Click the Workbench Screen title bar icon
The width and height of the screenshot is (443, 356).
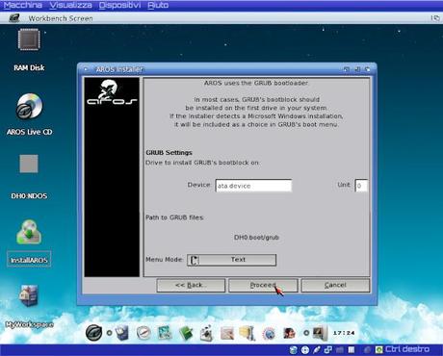[14, 18]
